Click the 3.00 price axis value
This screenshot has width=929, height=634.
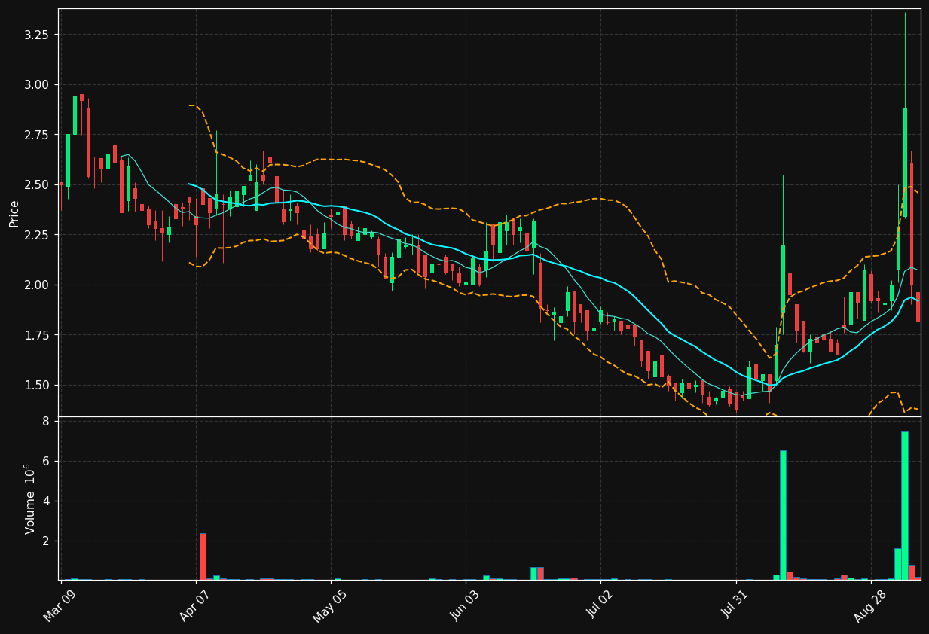(x=37, y=84)
